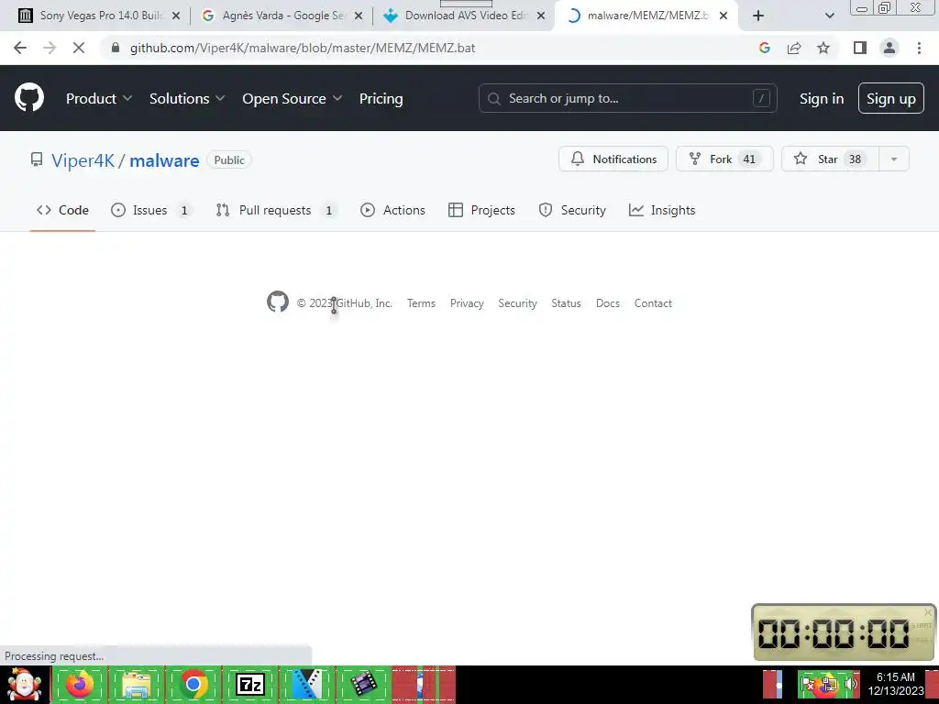Open the Viper4K owner link
The image size is (939, 704).
click(83, 160)
